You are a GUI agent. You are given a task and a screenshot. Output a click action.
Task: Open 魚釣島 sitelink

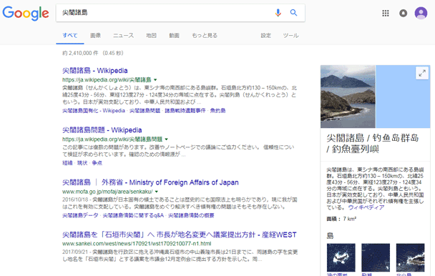tap(217, 111)
